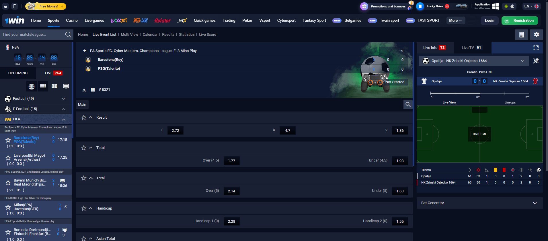Viewport: 548px width, 241px height.
Task: Download the Apple app icon
Action: [x=512, y=6]
